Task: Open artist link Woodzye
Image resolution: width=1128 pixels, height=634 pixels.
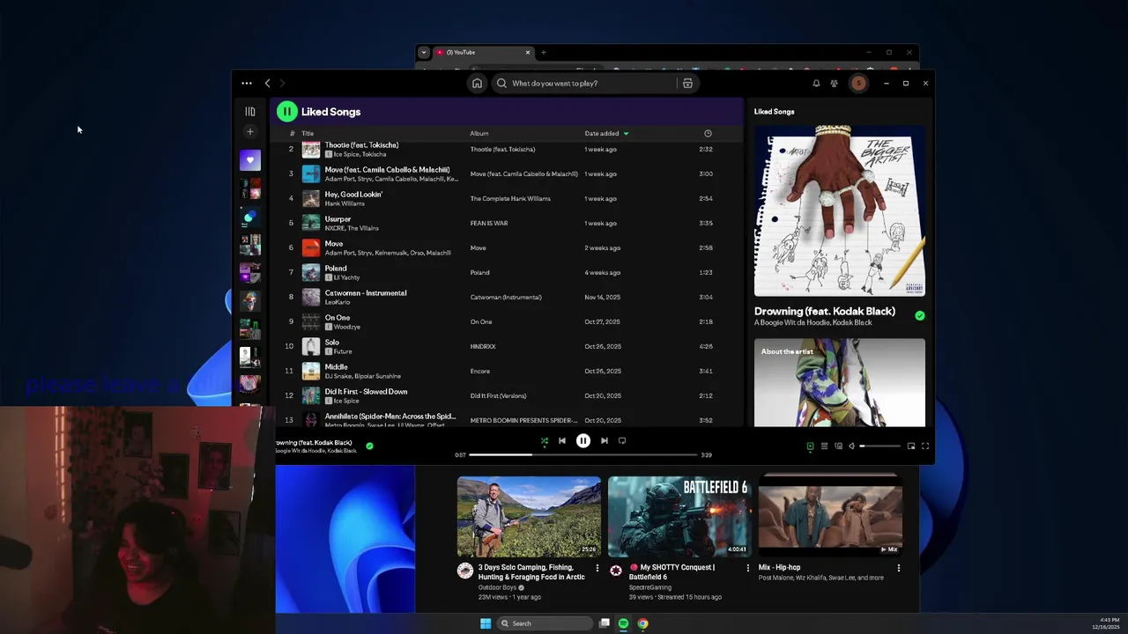Action: pos(347,327)
